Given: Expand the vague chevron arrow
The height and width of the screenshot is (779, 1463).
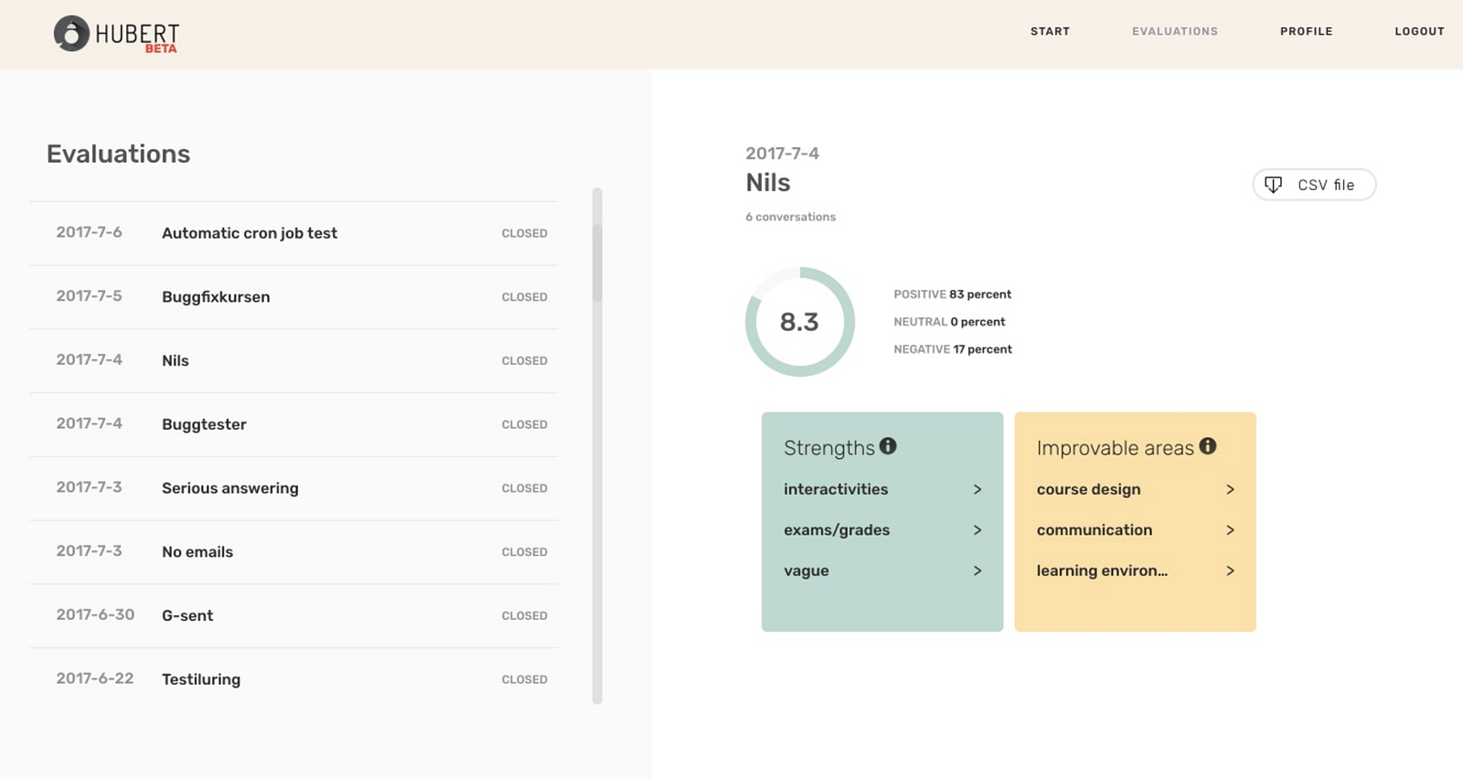Looking at the screenshot, I should pyautogui.click(x=977, y=571).
